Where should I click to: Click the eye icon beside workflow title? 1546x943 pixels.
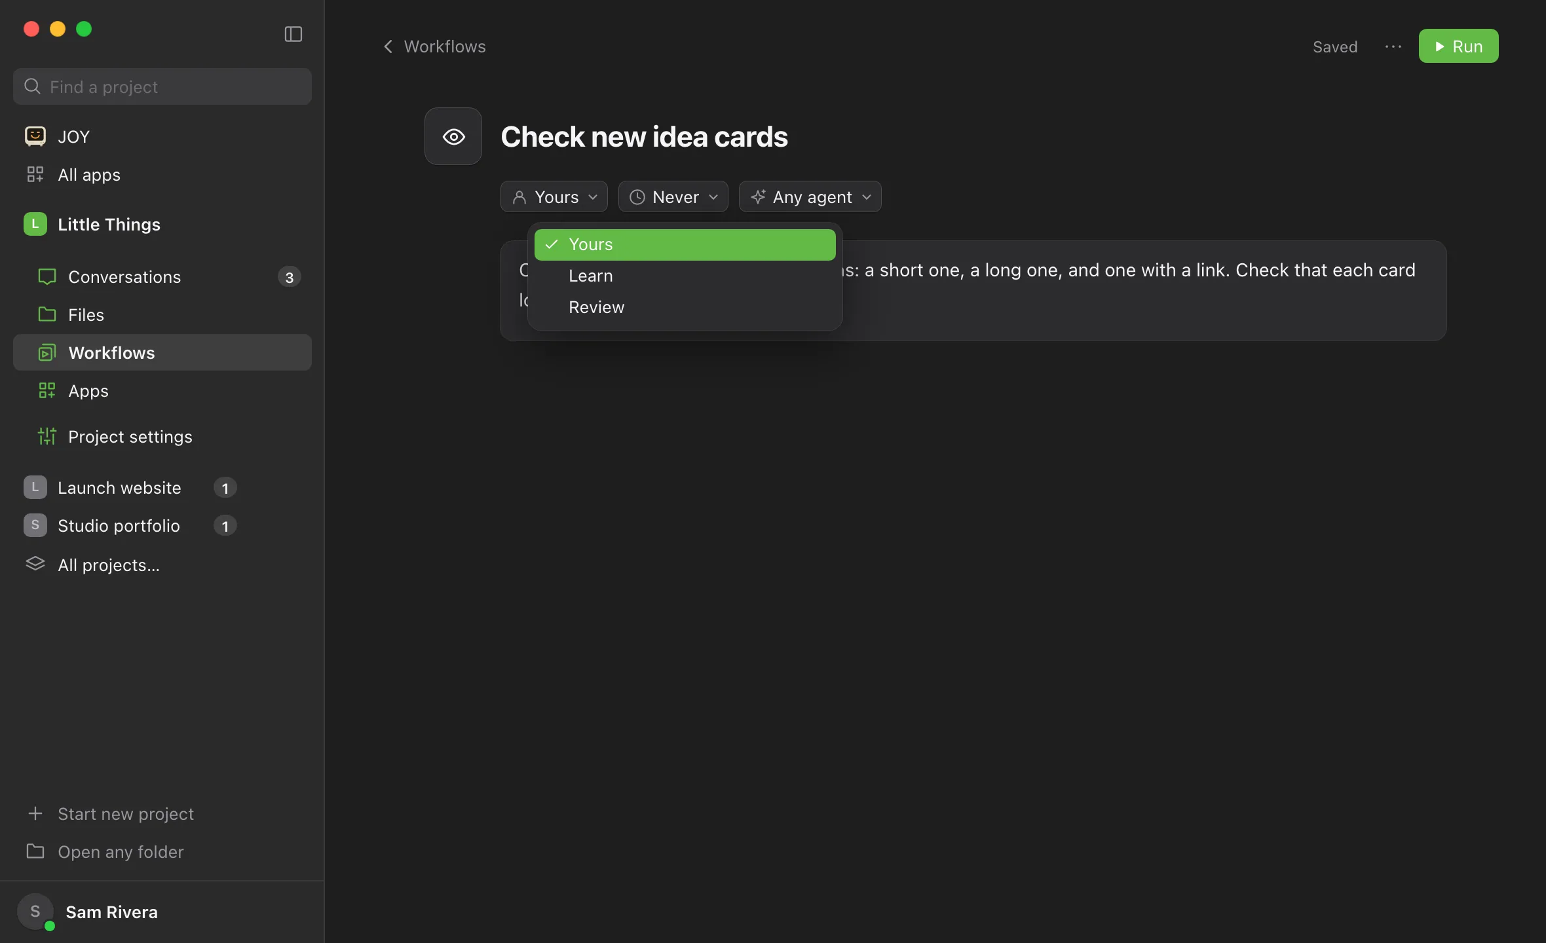coord(453,136)
